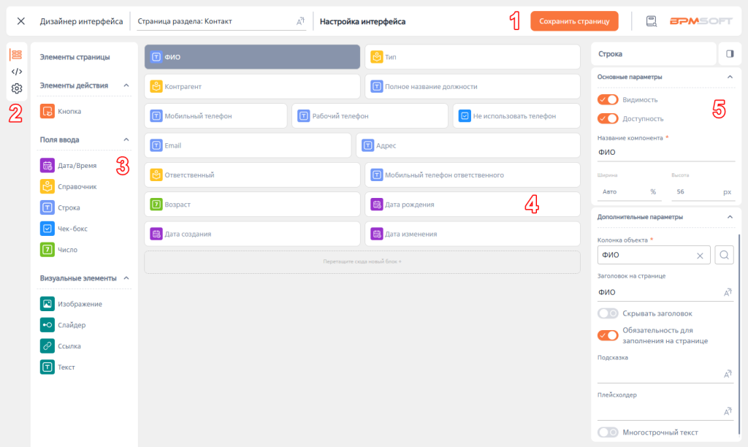Select the Дата/Время field icon
This screenshot has width=748, height=447.
point(47,166)
